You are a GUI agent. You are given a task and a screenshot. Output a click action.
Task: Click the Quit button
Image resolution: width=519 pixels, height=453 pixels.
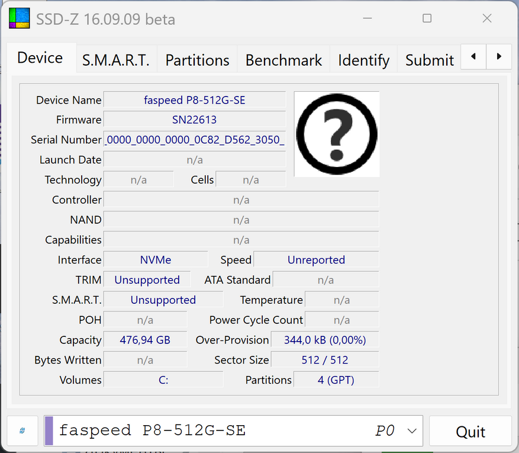pyautogui.click(x=470, y=432)
